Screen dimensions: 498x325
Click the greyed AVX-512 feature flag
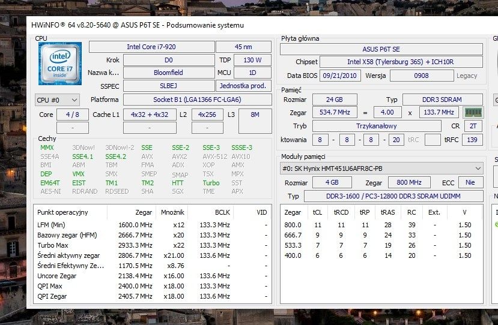pyautogui.click(x=215, y=157)
